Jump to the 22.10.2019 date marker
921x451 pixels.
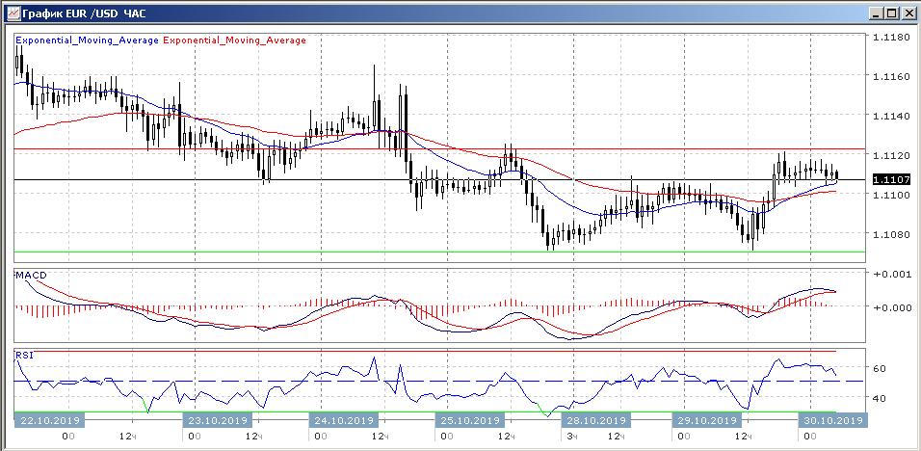tap(49, 420)
